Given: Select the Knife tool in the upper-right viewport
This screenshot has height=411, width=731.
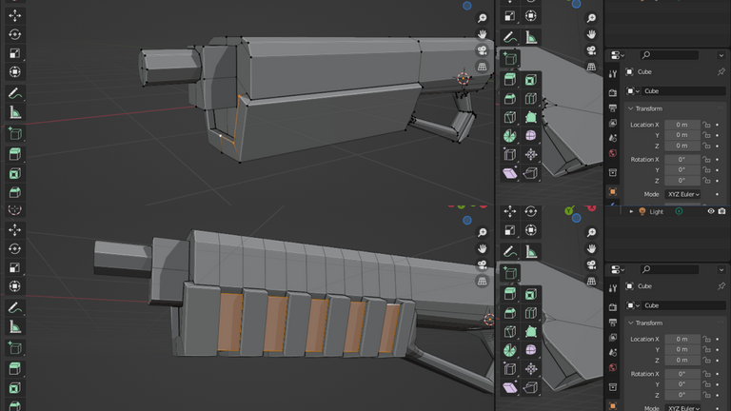Looking at the screenshot, I should [509, 117].
